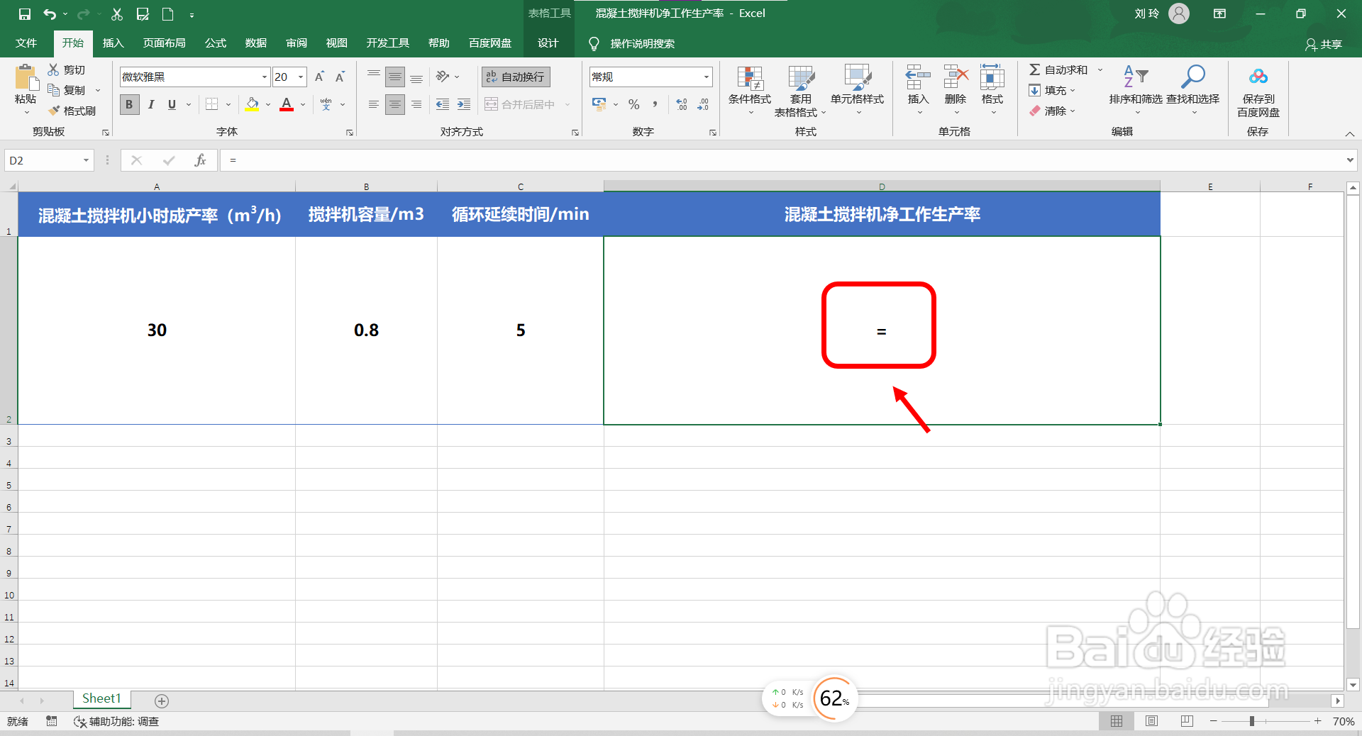This screenshot has width=1362, height=736.
Task: Switch to the Table Design (设计) tab
Action: (x=548, y=43)
